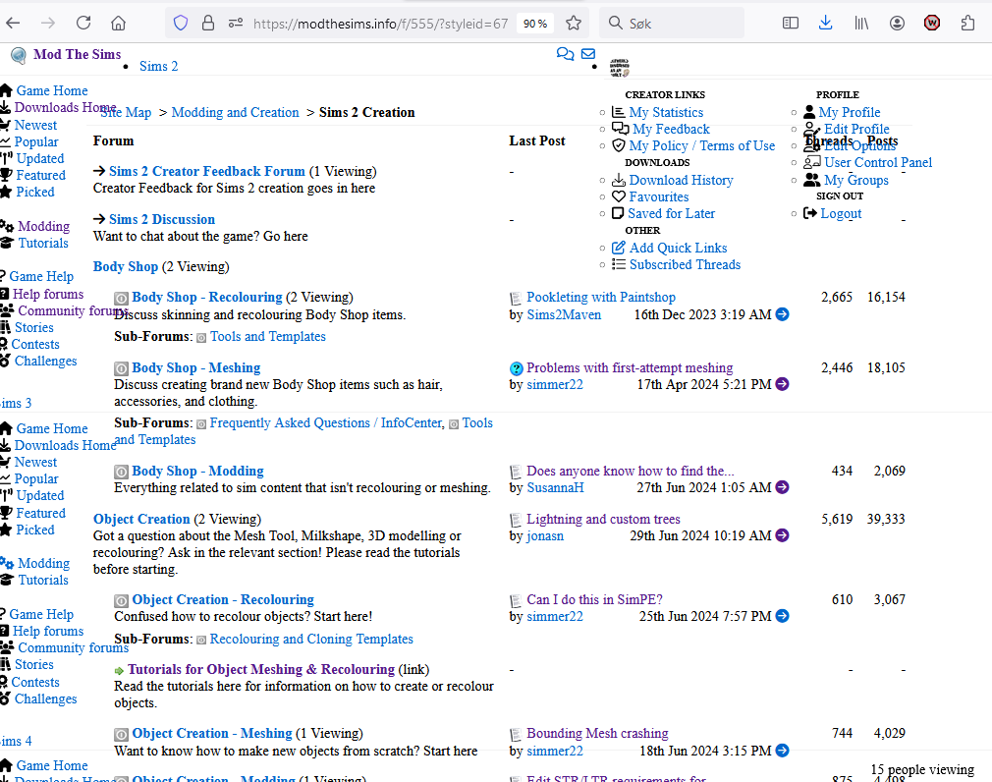992x782 pixels.
Task: Select Download History from the downloads menu
Action: (x=681, y=180)
